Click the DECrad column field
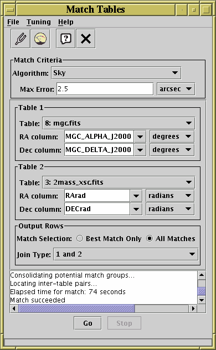This screenshot has width=216, height=350. (x=97, y=209)
